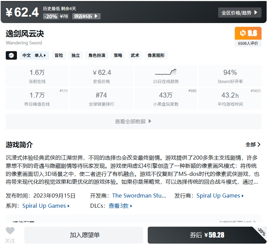Image resolution: width=269 pixels, height=247 pixels.
Task: Open the series Spiral Up Games link
Action: coord(46,206)
